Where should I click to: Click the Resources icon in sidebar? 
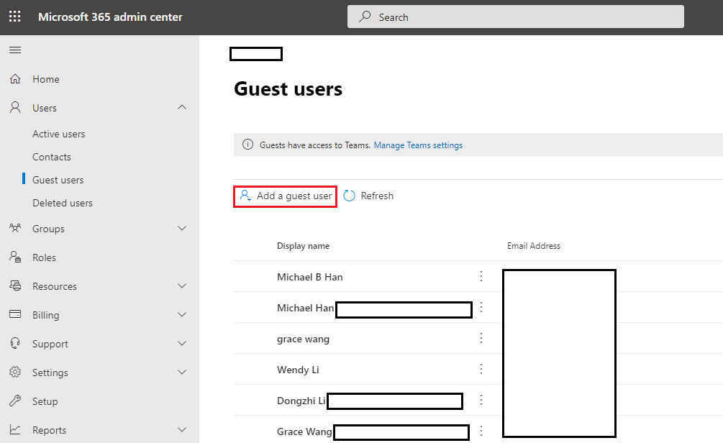coord(15,286)
